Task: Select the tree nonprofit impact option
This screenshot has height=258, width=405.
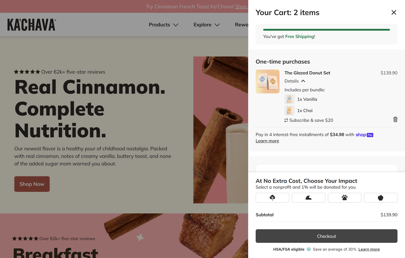Action: click(272, 198)
